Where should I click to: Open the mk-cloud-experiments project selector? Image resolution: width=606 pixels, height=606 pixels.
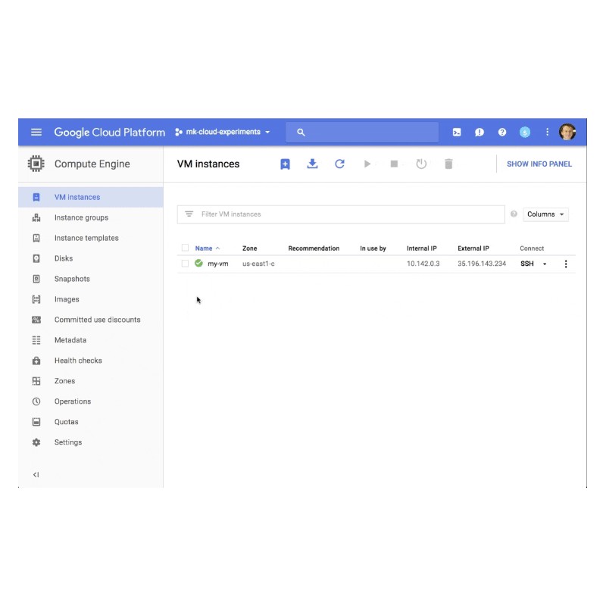click(x=222, y=132)
